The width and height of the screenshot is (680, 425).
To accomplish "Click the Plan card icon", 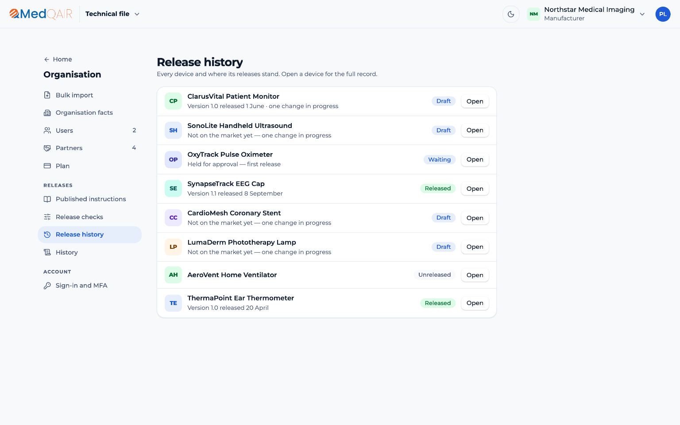I will tap(47, 166).
